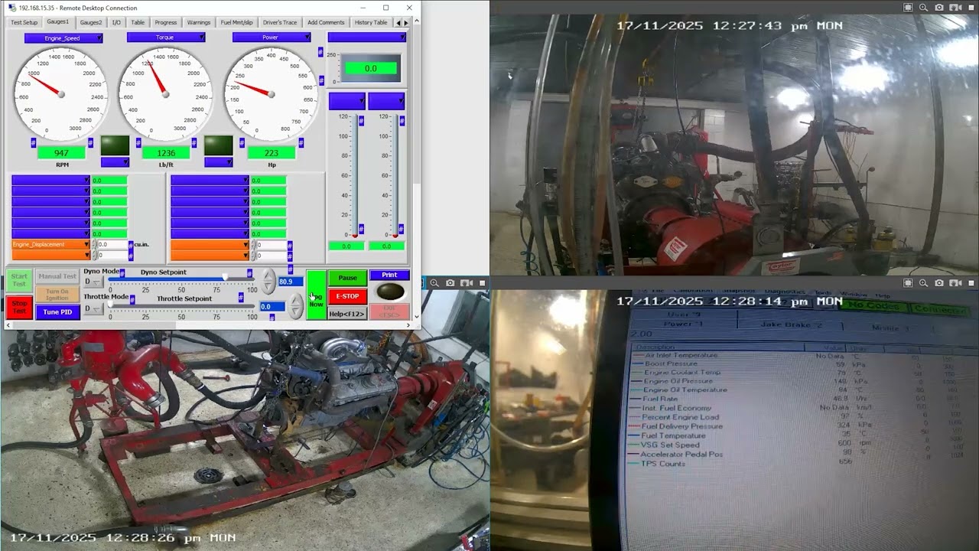This screenshot has width=979, height=551.
Task: Stop the top-right camera stream
Action: tap(970, 7)
